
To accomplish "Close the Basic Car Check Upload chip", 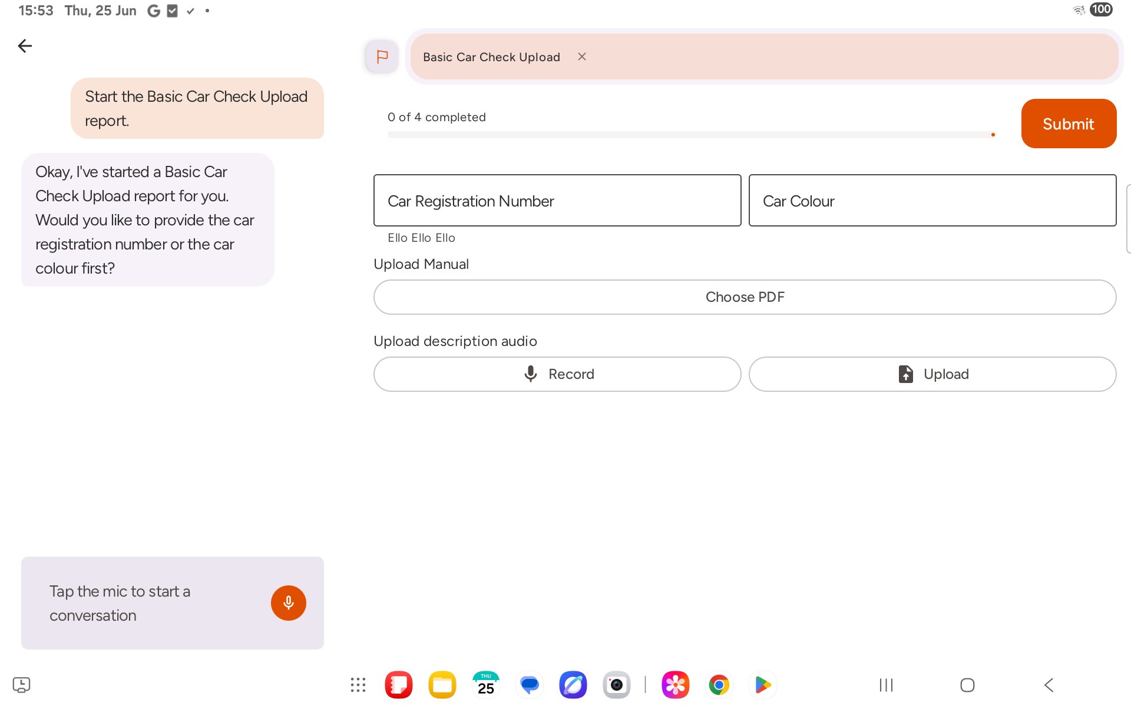I will (582, 56).
